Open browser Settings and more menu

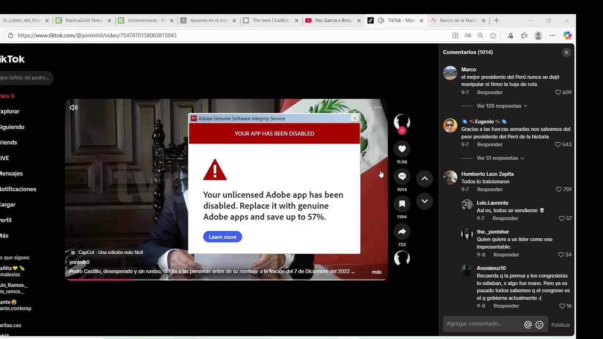[x=552, y=35]
